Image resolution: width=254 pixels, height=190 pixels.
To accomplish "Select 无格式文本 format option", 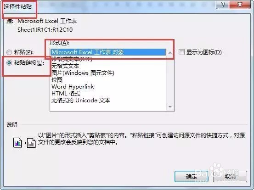I will point(65,66).
